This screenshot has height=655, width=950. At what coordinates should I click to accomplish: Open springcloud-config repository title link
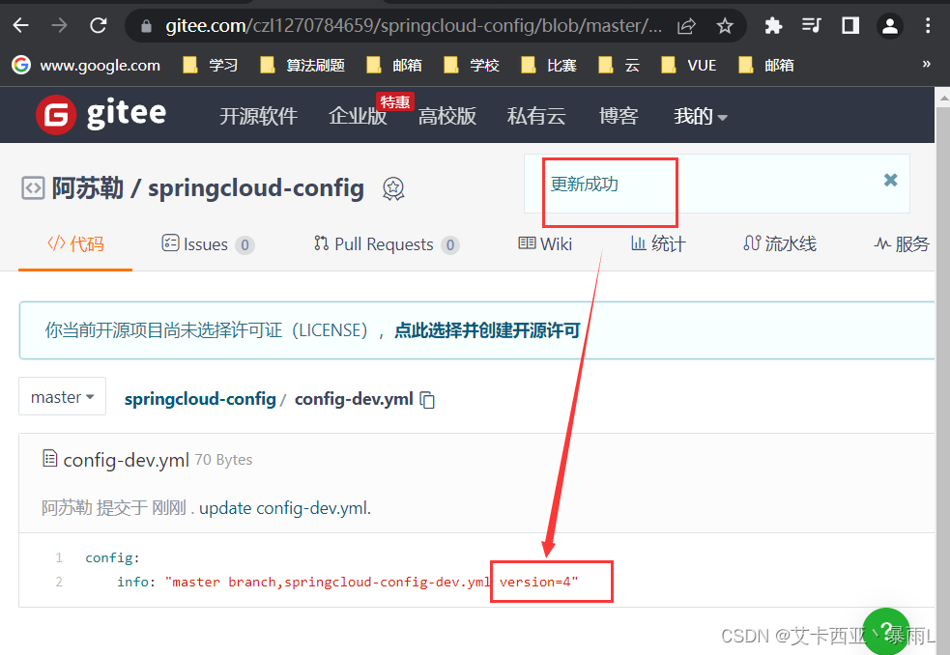pos(256,187)
